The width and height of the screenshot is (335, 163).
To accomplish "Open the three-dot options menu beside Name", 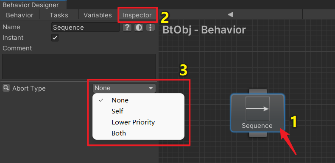I will click(151, 28).
